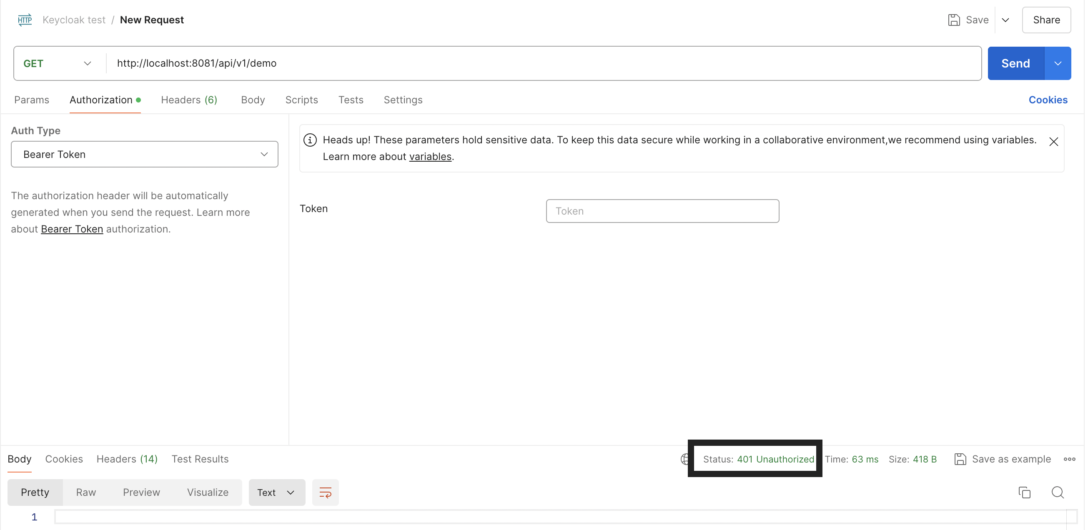1088x530 pixels.
Task: Open the response Cookies tab
Action: pyautogui.click(x=64, y=459)
